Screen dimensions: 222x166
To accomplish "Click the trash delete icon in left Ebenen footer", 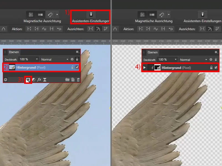I will point(78,80).
